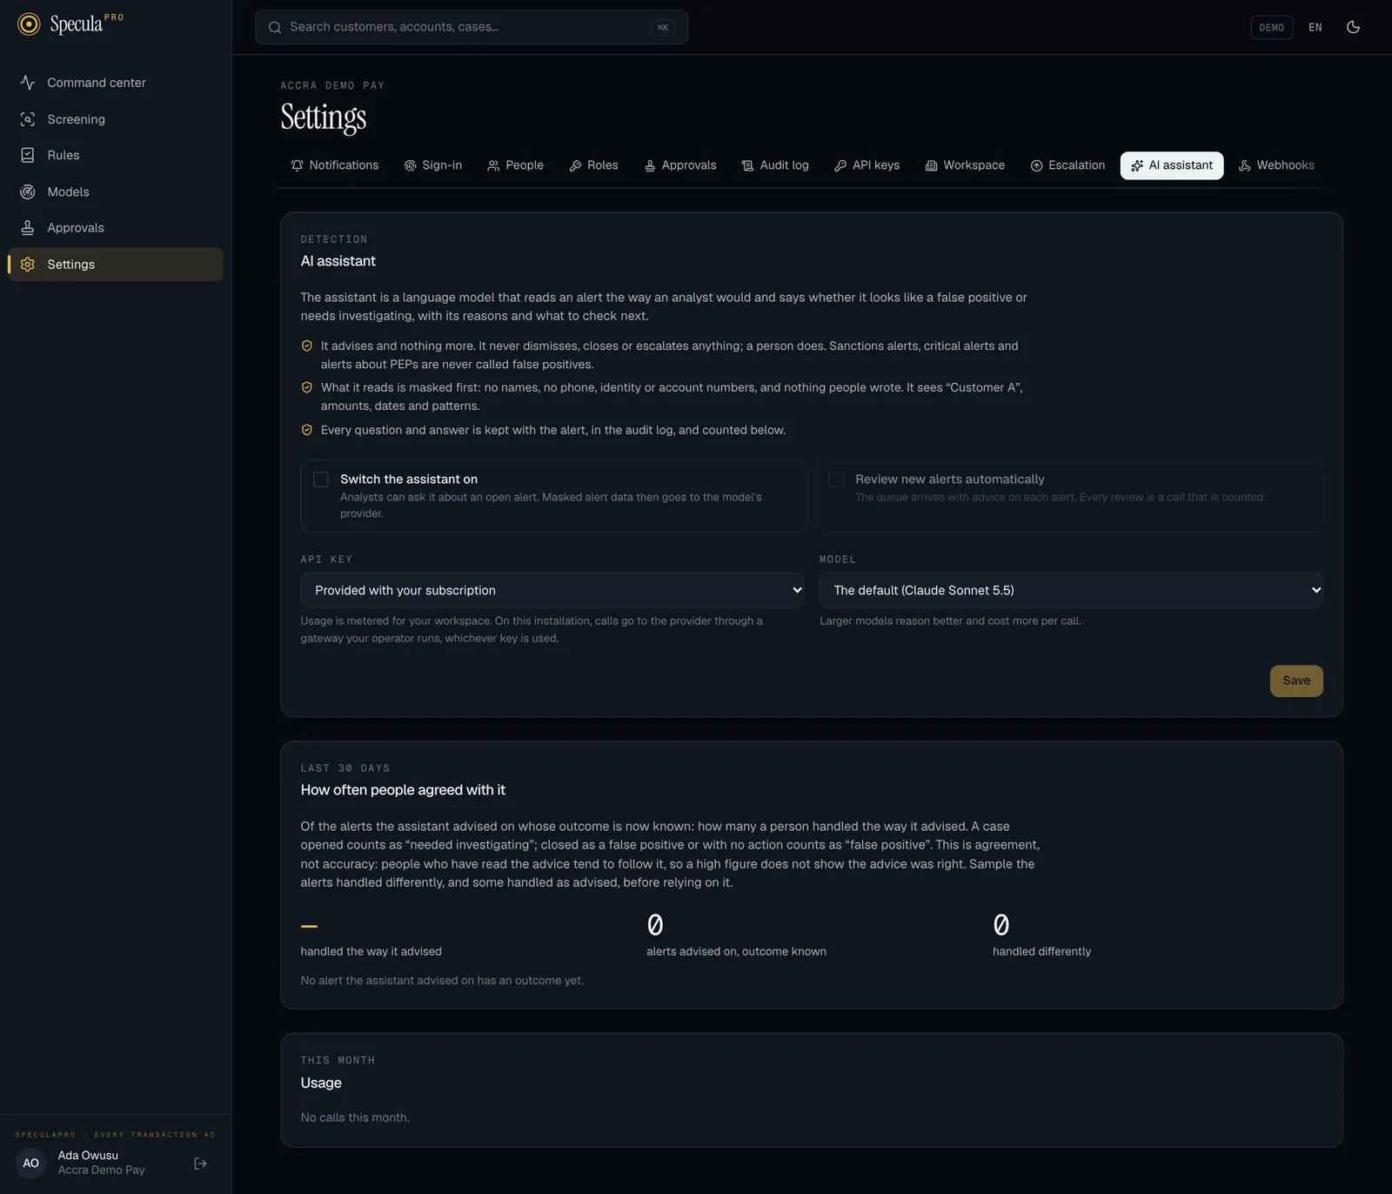Open the Approvals settings tab
Screen dimensions: 1392x1194
click(680, 165)
